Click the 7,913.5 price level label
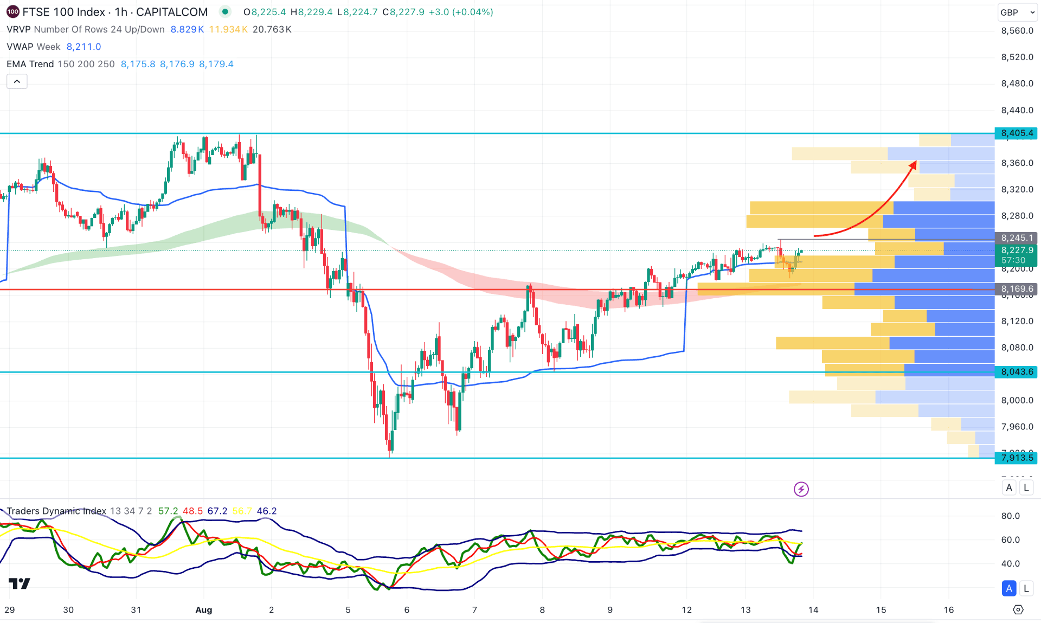The width and height of the screenshot is (1041, 623). tap(1017, 458)
